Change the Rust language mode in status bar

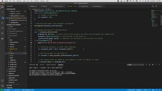(x=153, y=90)
